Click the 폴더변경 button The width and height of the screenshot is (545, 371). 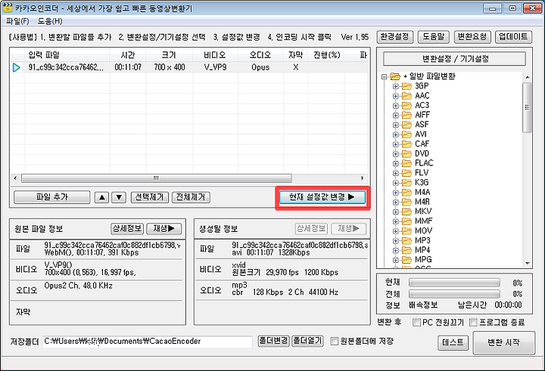[x=273, y=341]
